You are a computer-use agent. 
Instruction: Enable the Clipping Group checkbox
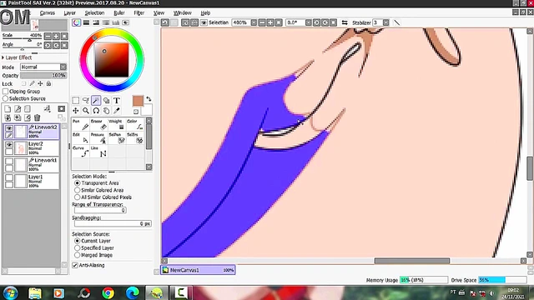(6, 91)
